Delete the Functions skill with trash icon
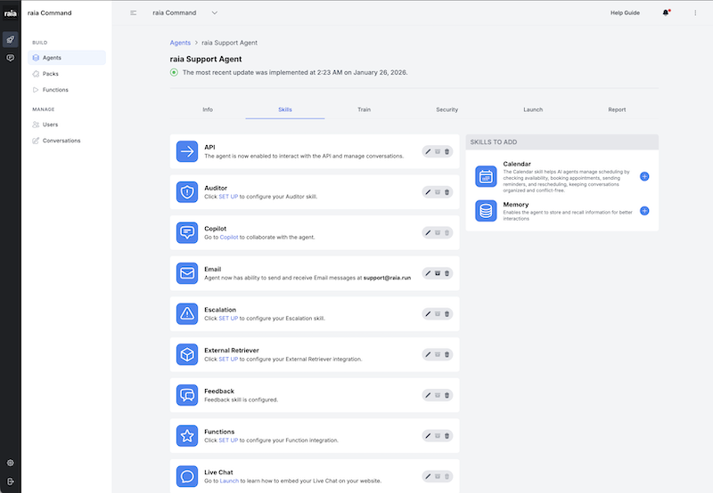Screen dimensions: 713x493 (447, 436)
